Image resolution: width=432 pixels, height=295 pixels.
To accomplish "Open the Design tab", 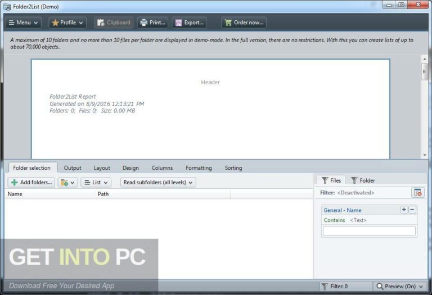I will [x=130, y=168].
